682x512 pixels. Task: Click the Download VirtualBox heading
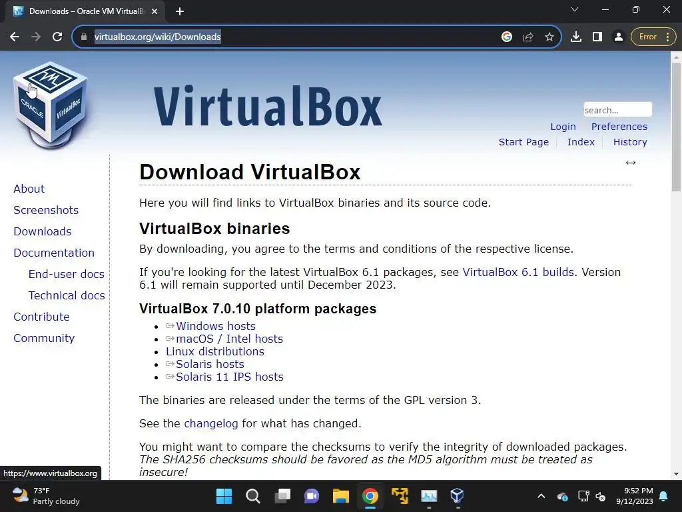[x=250, y=172]
